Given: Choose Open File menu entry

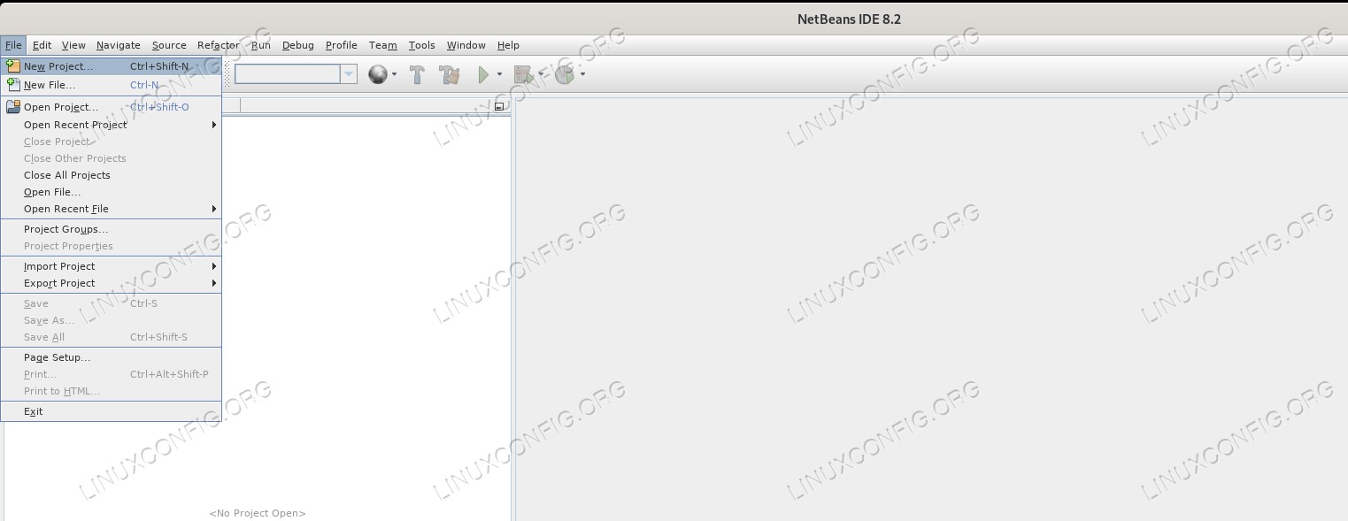Looking at the screenshot, I should (x=111, y=192).
